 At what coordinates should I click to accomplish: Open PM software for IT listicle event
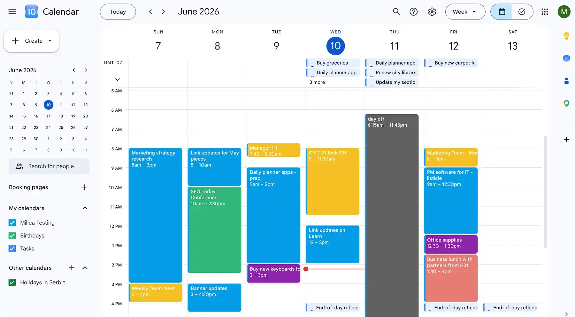tap(451, 201)
